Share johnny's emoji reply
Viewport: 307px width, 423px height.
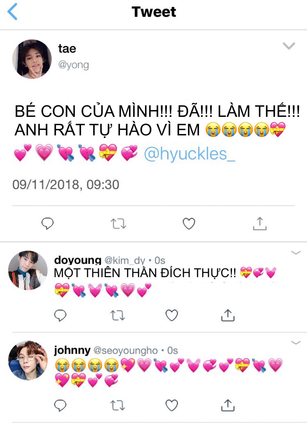(228, 405)
